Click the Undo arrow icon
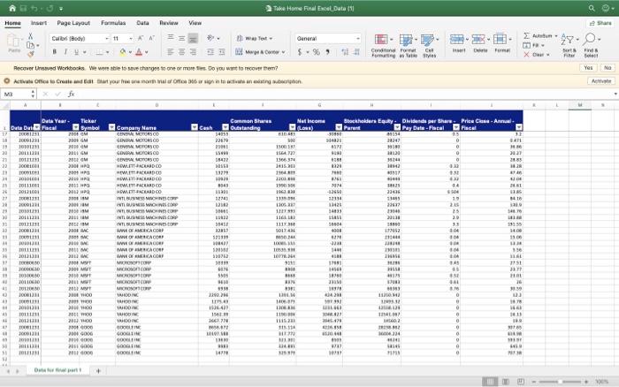Viewport: 619px width, 387px height. tap(34, 8)
